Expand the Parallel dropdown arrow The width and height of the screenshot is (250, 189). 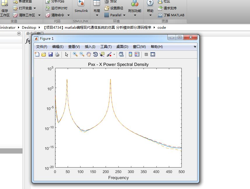(124, 15)
